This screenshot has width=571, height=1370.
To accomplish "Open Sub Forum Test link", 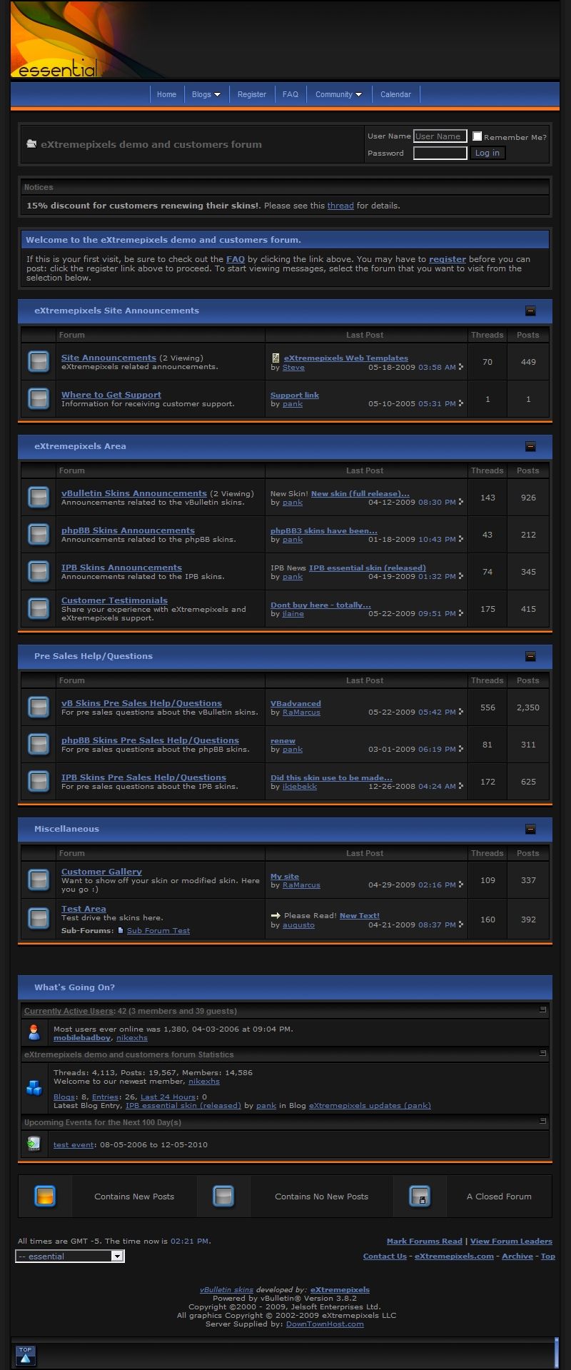I will pos(158,930).
